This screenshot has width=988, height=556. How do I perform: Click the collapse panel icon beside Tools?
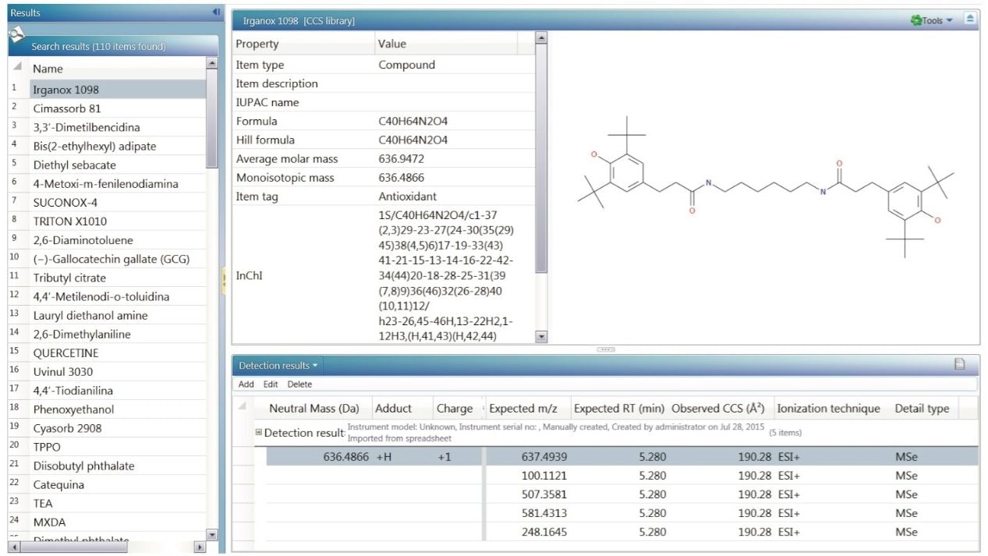tap(969, 19)
